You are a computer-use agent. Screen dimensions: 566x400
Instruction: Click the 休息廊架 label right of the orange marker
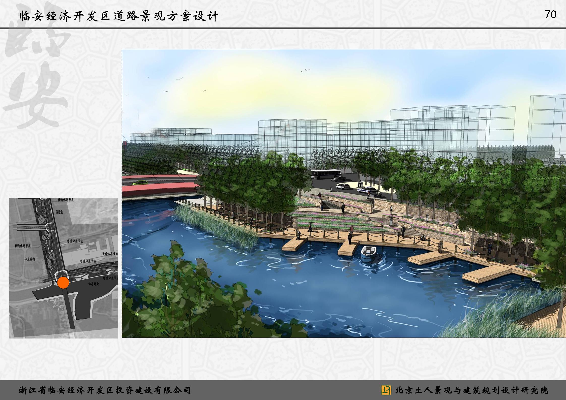click(94, 284)
